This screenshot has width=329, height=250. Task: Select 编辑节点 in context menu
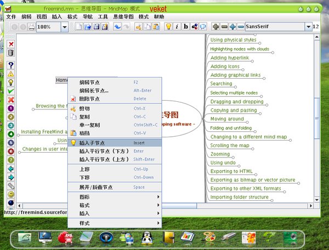pyautogui.click(x=115, y=82)
